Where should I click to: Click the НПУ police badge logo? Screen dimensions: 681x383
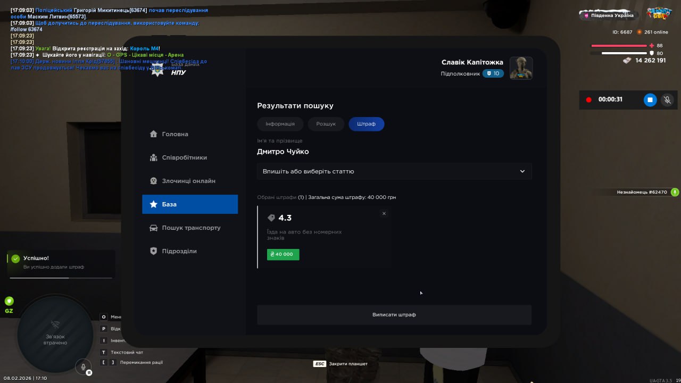coord(157,70)
